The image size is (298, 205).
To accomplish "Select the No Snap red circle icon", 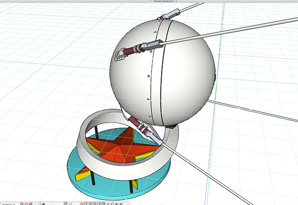I will (x=82, y=204).
